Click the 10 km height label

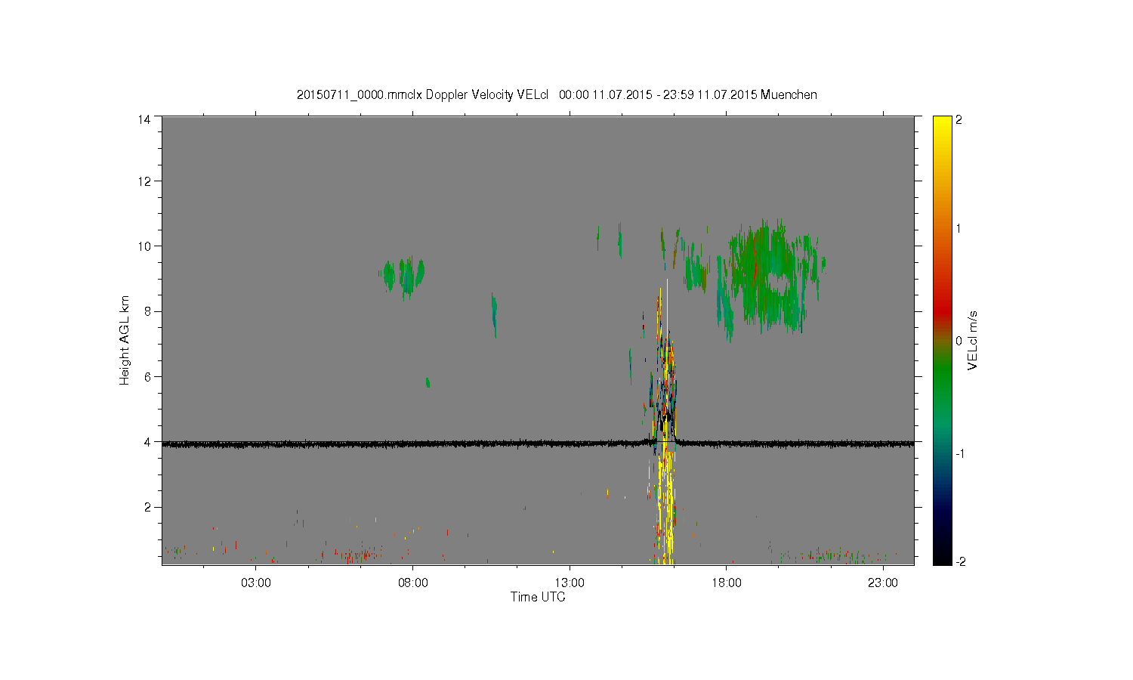tap(144, 246)
